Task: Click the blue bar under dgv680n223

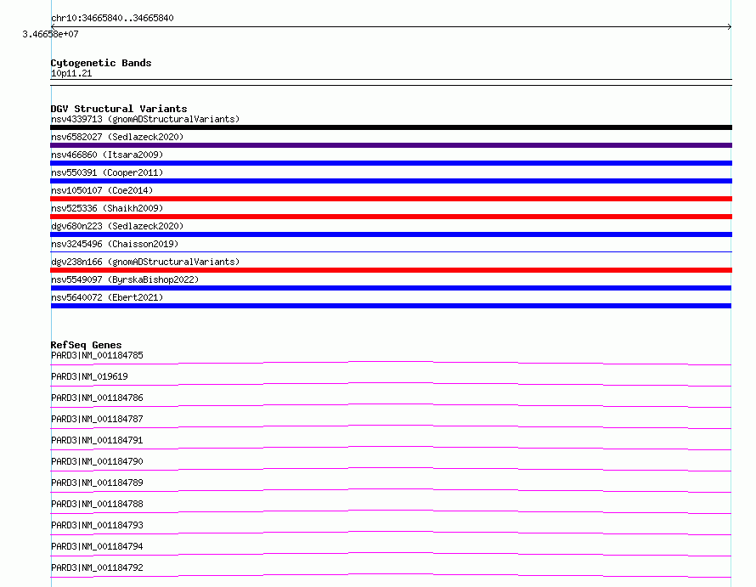Action: [391, 234]
